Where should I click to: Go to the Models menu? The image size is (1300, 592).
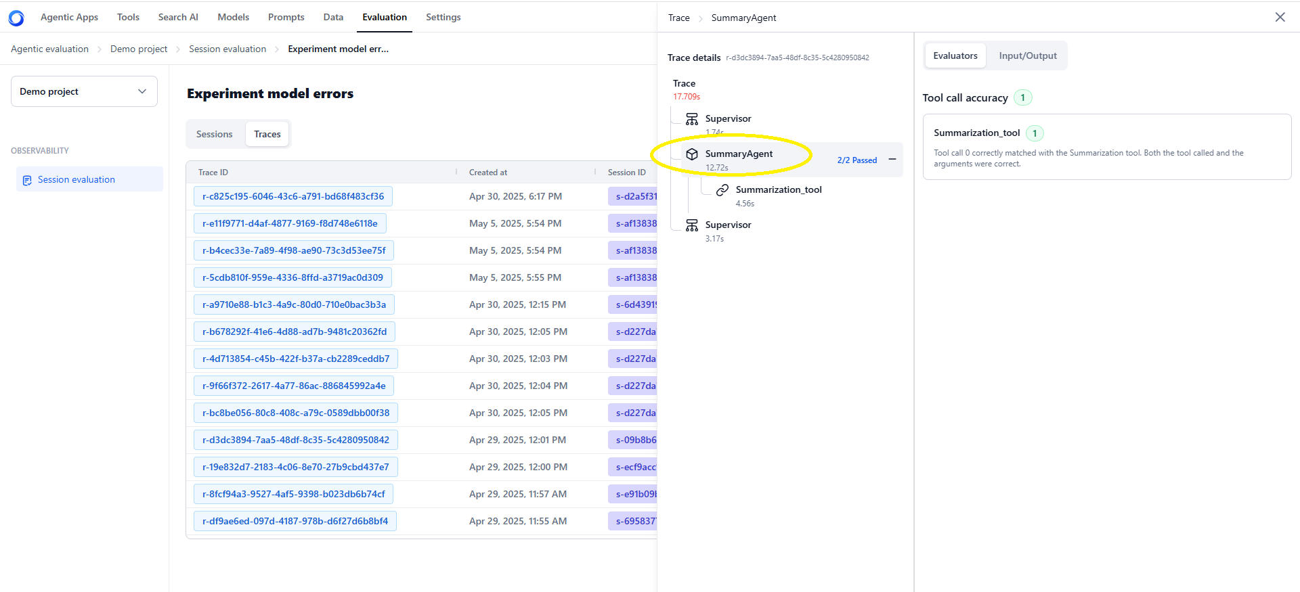pyautogui.click(x=234, y=17)
